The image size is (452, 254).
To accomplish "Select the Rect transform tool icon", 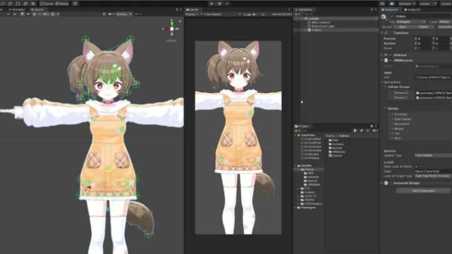I will [18, 4].
